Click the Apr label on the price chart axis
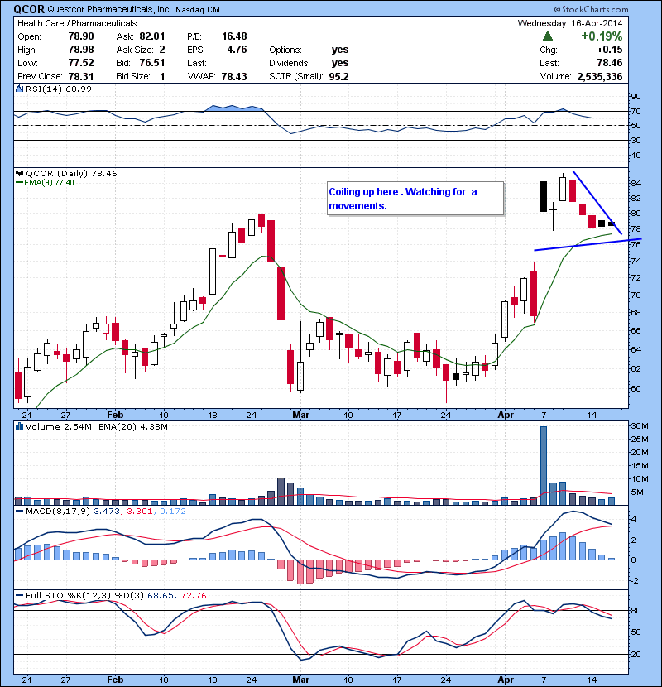 pyautogui.click(x=506, y=415)
